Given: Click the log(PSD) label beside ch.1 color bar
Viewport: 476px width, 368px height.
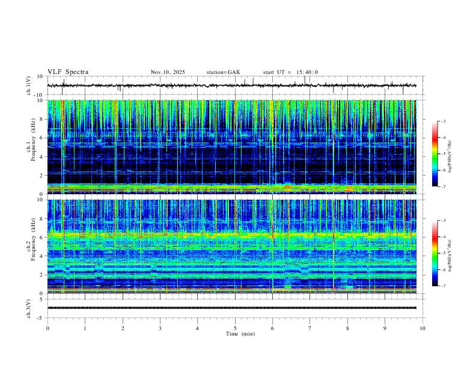Looking at the screenshot, I should (450, 156).
